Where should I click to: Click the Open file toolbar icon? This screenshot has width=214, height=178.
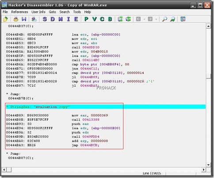pos(6,19)
